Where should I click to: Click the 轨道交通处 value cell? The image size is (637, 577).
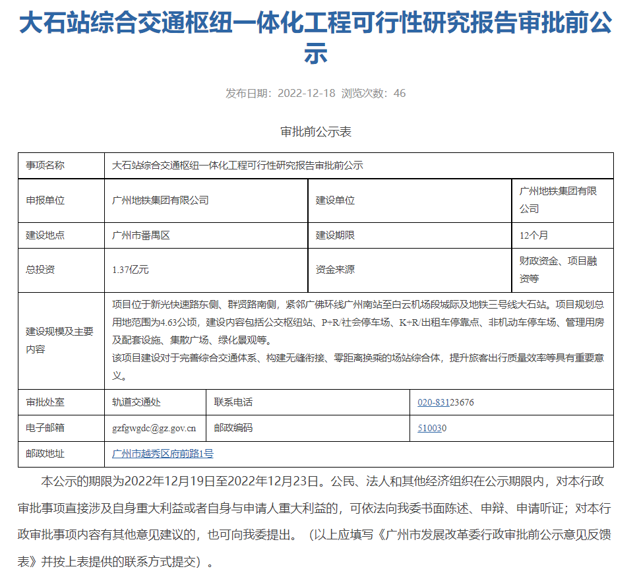pos(155,402)
